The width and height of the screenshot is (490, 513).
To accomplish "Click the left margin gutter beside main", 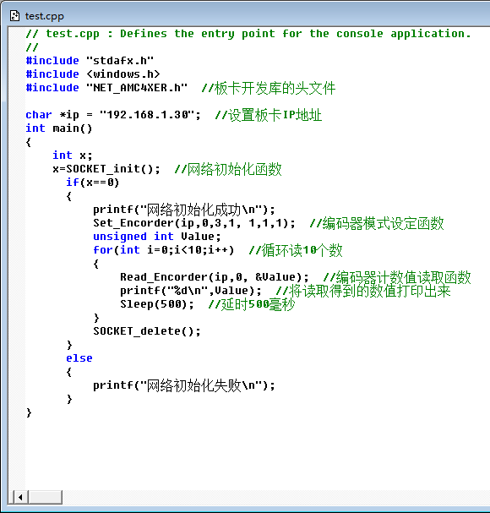I will point(17,128).
